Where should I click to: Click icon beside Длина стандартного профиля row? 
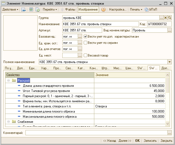tap(19, 85)
